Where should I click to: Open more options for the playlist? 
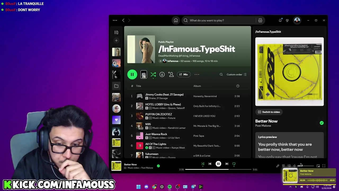197,75
